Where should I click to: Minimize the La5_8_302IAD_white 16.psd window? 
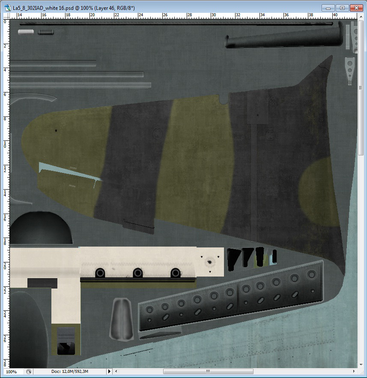click(328, 8)
